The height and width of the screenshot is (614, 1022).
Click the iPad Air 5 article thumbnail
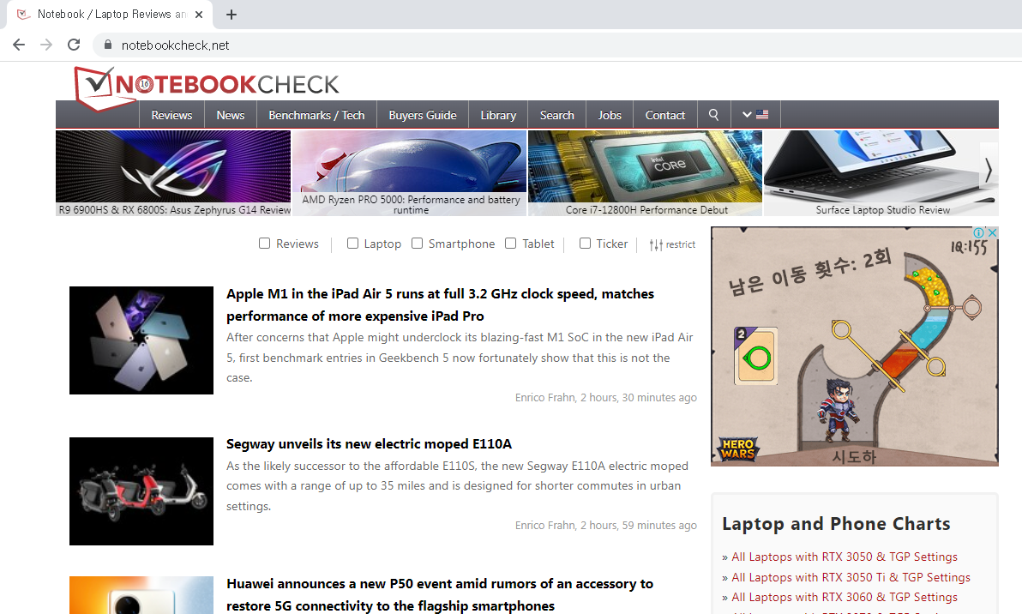point(141,340)
